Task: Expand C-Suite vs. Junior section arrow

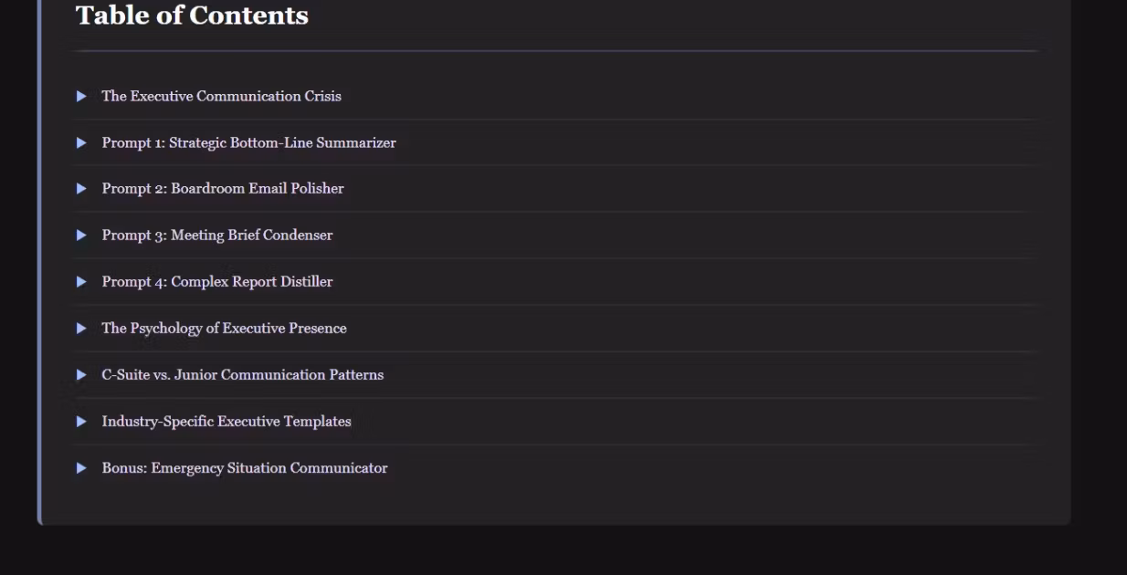Action: (81, 375)
